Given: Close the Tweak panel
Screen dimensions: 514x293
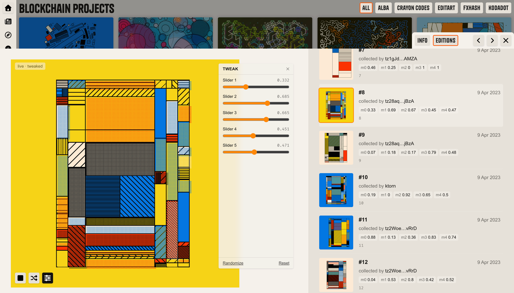Looking at the screenshot, I should 288,69.
